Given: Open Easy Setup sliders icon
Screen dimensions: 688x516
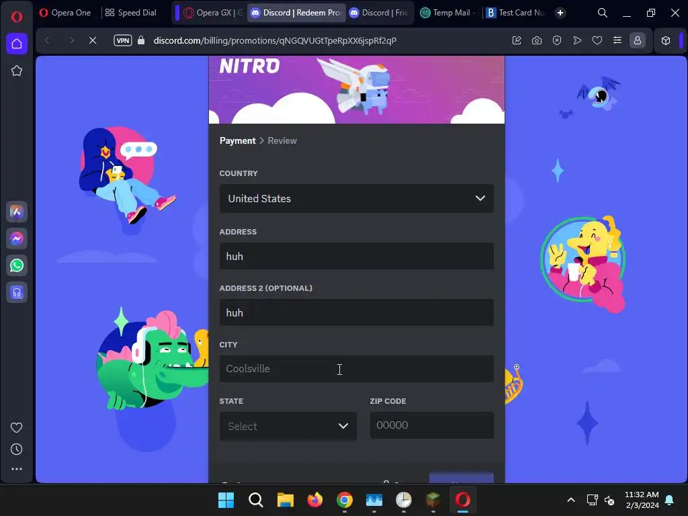Looking at the screenshot, I should (x=617, y=40).
